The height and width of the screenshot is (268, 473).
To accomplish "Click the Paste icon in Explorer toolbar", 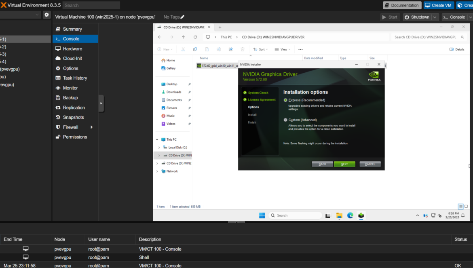I will point(207,49).
